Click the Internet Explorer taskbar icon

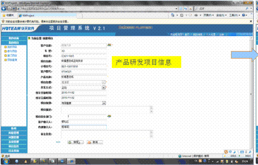point(71,161)
